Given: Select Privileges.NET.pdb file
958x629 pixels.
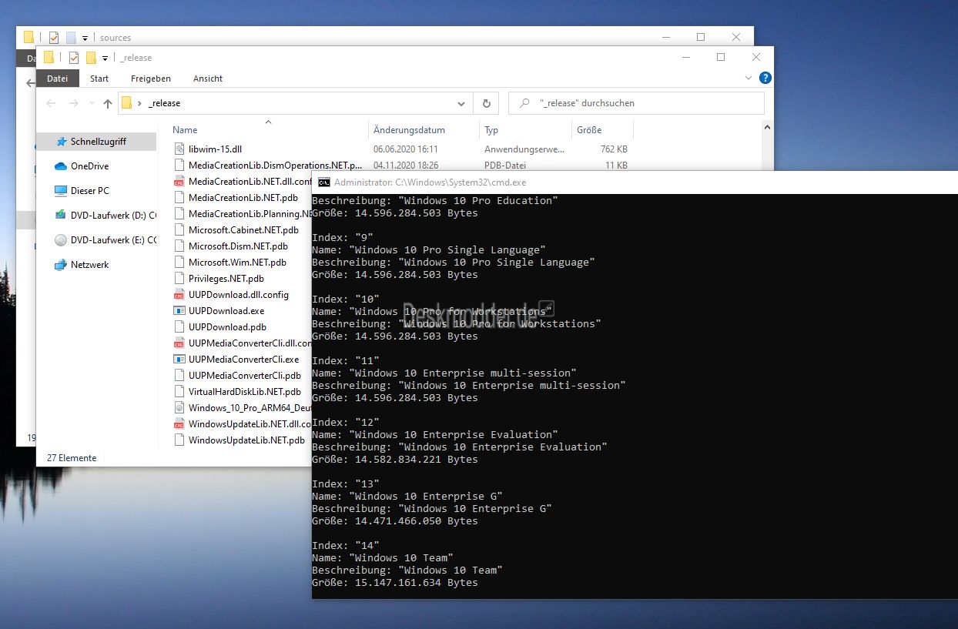Looking at the screenshot, I should tap(226, 279).
